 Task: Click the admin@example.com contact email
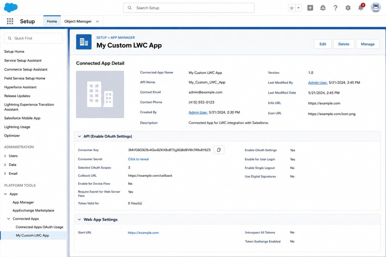205,92
